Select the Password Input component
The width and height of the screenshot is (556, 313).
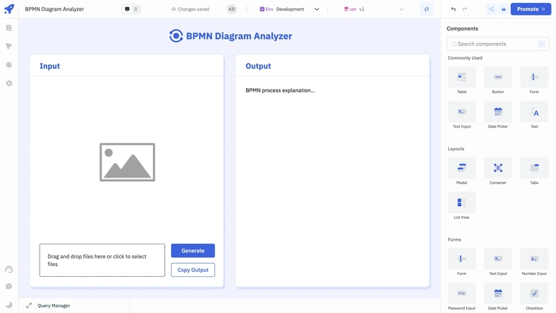pyautogui.click(x=461, y=297)
